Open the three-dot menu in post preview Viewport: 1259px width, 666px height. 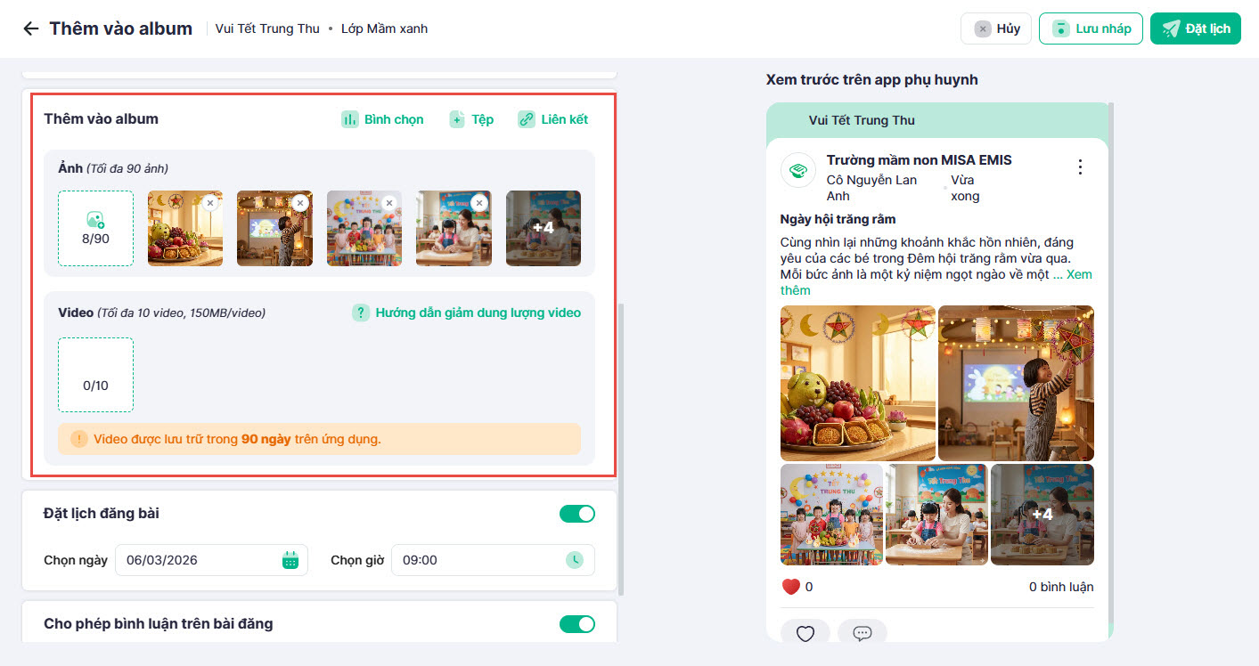click(x=1080, y=167)
